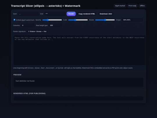Click the rendered HTML output box
Screen dimensions: 157x118
click(78, 98)
